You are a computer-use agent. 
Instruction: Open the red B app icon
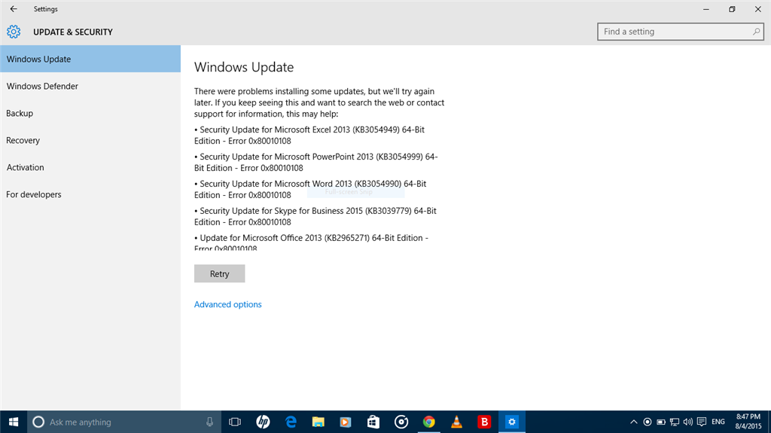[x=484, y=422]
